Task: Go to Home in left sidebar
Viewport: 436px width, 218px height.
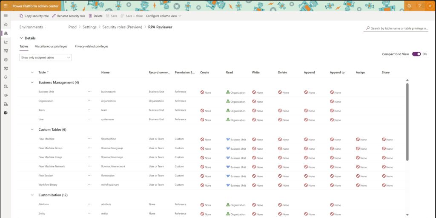Action: coord(6,25)
